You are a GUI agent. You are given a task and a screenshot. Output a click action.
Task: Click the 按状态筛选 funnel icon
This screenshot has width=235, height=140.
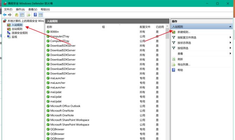(x=174, y=43)
